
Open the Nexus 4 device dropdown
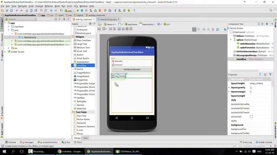tap(110, 24)
